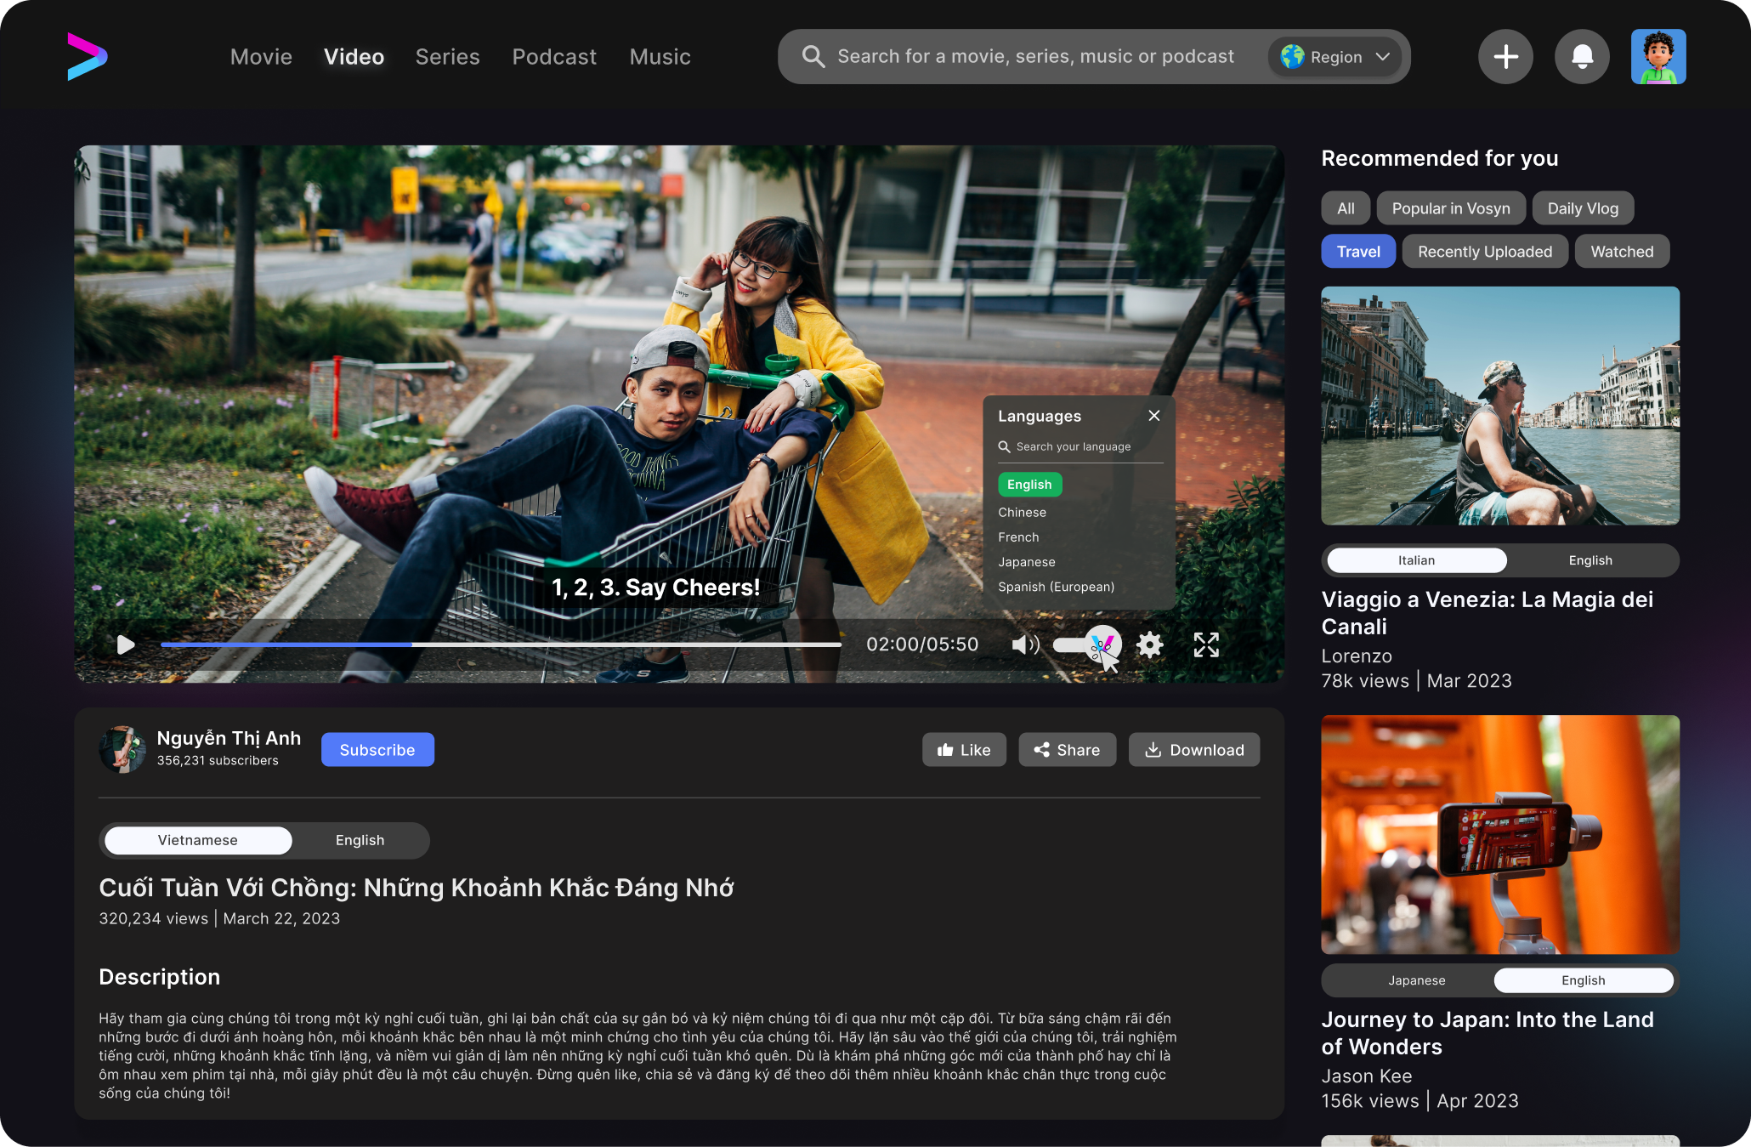This screenshot has width=1751, height=1147.
Task: Subscribe to Nguyễn Thị Anh
Action: pyautogui.click(x=377, y=750)
